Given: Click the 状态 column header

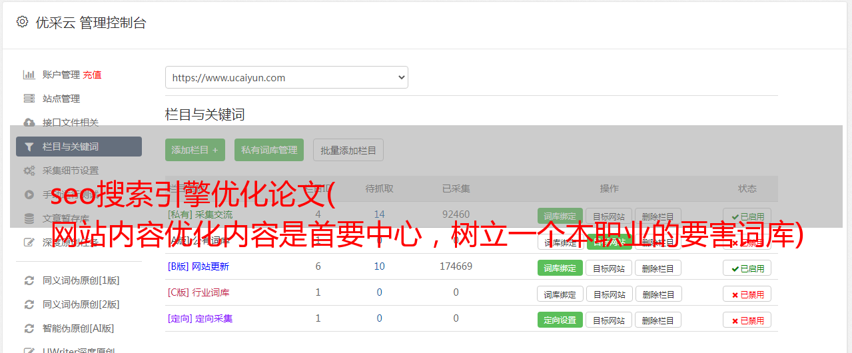Looking at the screenshot, I should [747, 188].
